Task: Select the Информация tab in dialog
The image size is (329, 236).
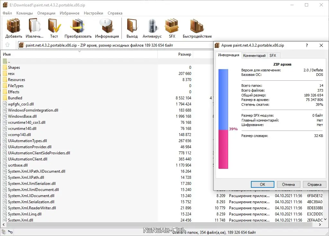Action: pos(228,55)
